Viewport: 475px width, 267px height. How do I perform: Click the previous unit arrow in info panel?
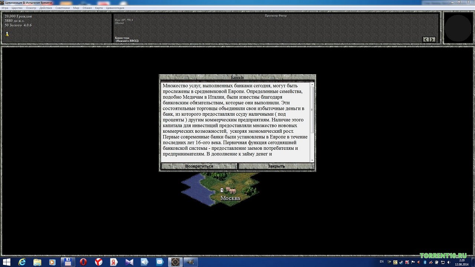pyautogui.click(x=426, y=39)
